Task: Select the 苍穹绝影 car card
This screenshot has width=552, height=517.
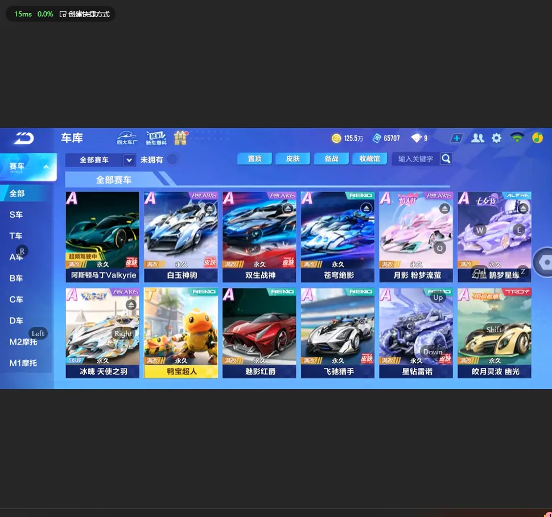Action: point(338,237)
